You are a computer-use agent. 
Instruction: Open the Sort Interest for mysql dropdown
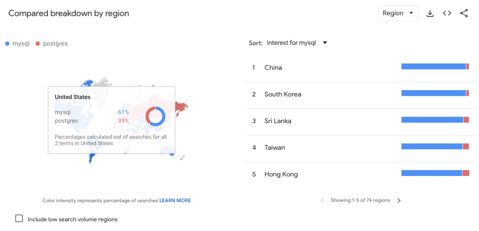click(296, 43)
